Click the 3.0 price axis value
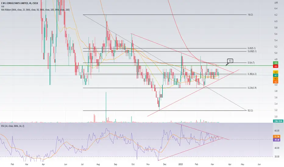The image size is (284, 167). click(x=276, y=117)
